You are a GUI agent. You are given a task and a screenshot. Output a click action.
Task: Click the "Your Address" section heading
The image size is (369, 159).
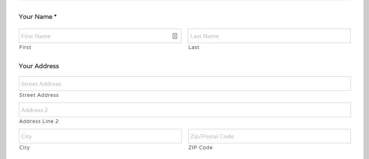(39, 66)
